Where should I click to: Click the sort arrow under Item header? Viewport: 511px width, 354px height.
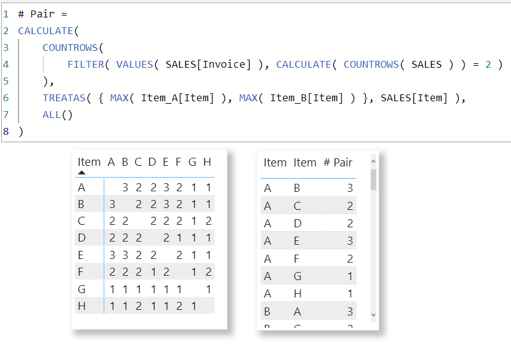[x=81, y=173]
